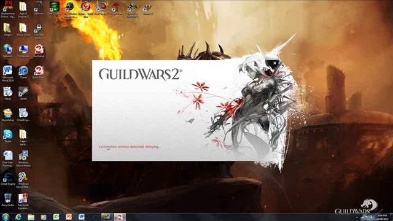Switch to Guild Wars 2 taskbar button
The height and width of the screenshot is (221, 393).
click(x=120, y=217)
